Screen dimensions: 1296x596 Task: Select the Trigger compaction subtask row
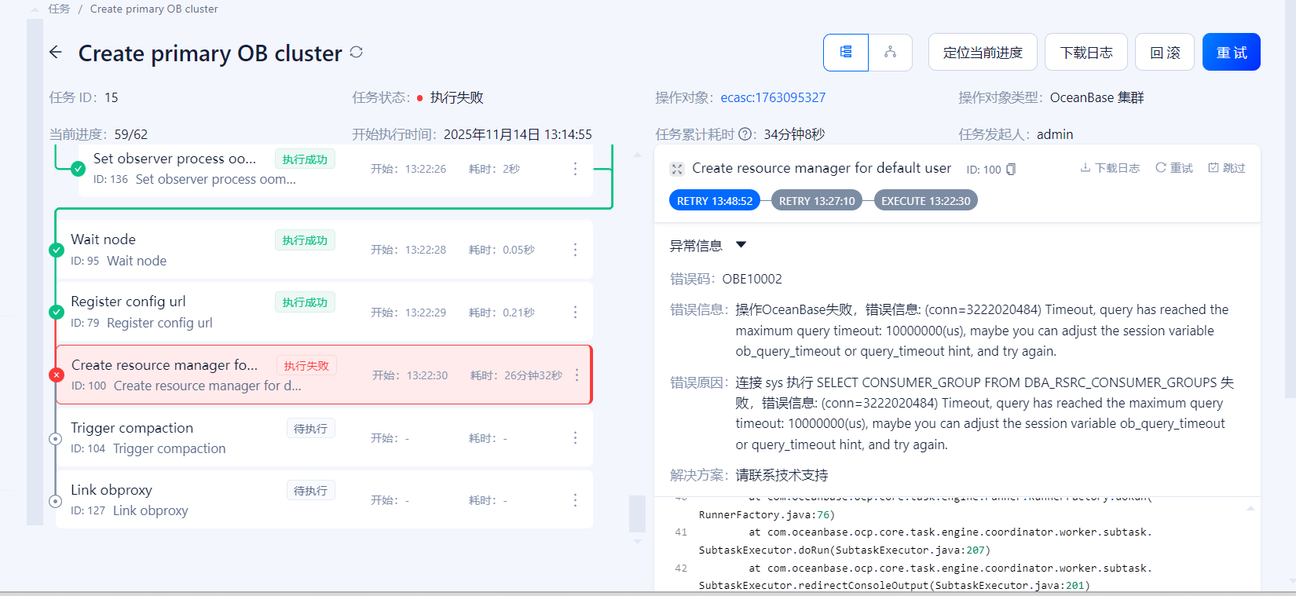[x=196, y=437]
